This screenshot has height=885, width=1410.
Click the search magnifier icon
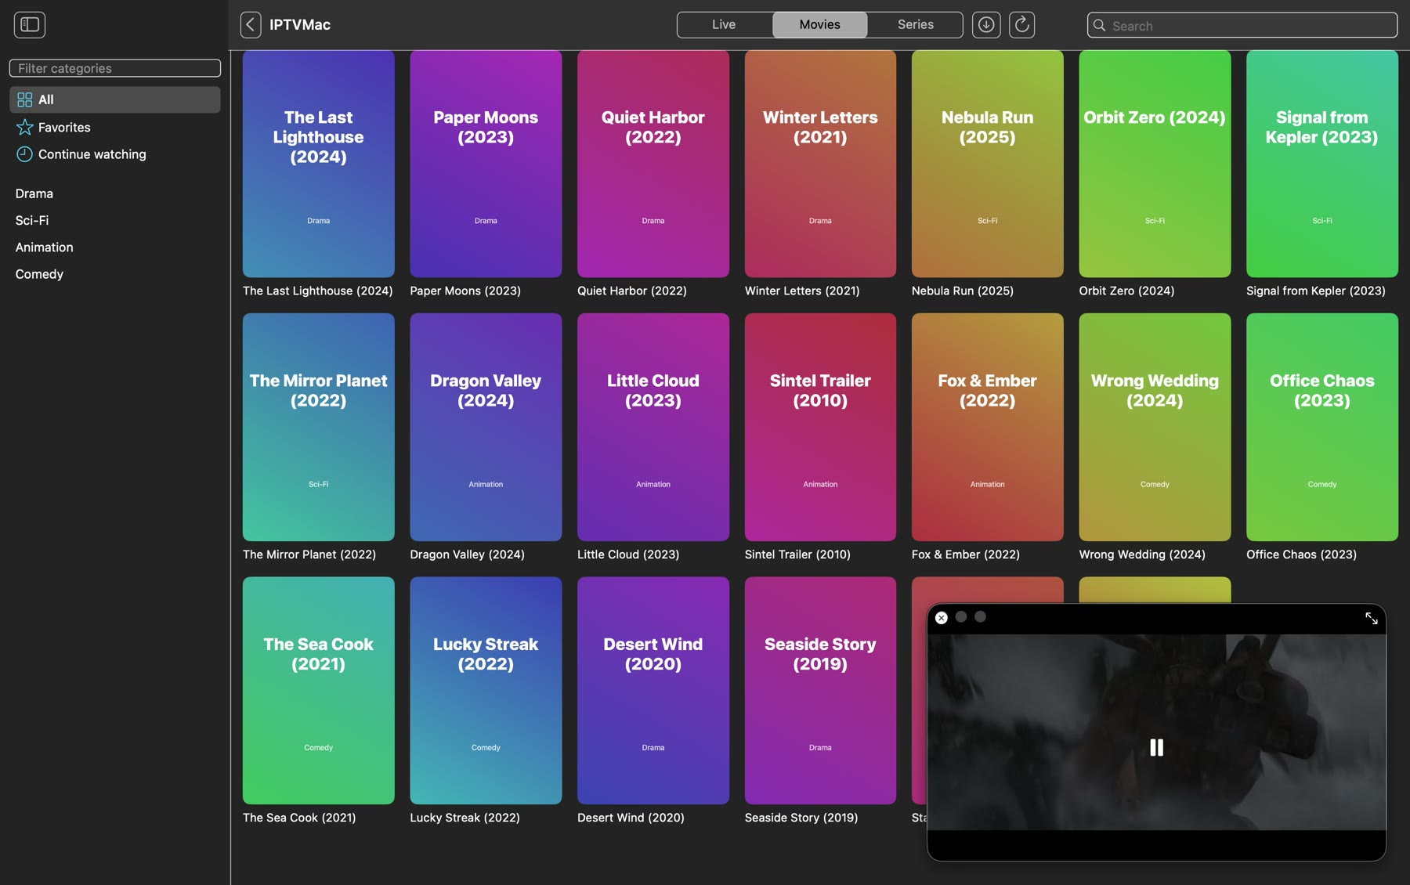coord(1100,25)
